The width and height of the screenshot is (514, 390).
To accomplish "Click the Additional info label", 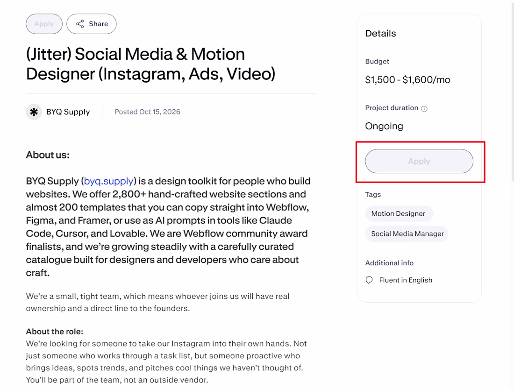I will 389,263.
